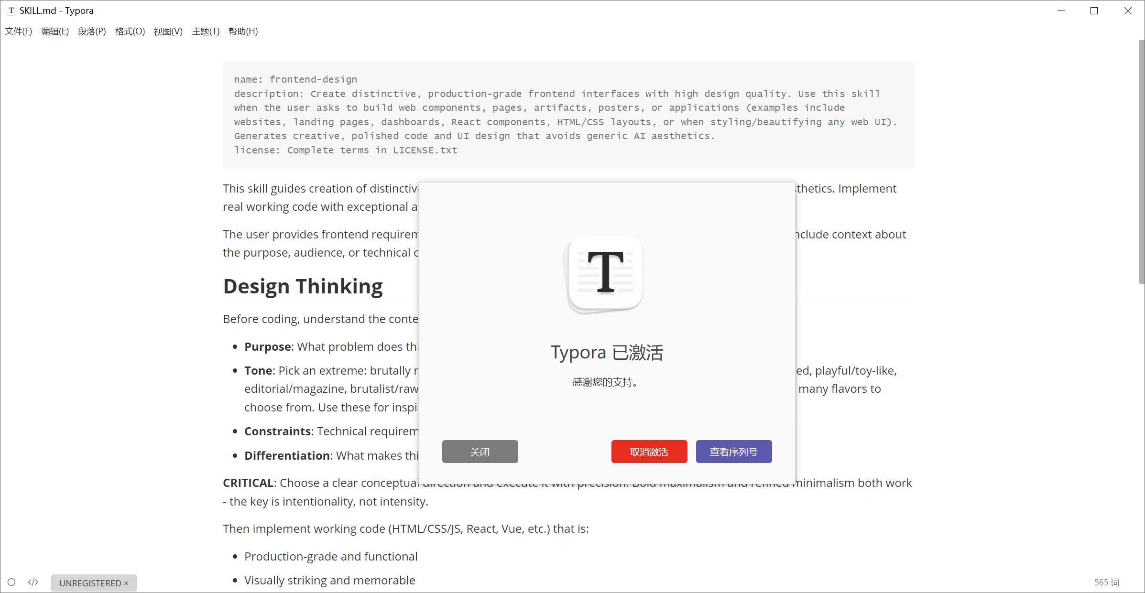Toggle the sidebar circle icon in status bar

tap(11, 582)
